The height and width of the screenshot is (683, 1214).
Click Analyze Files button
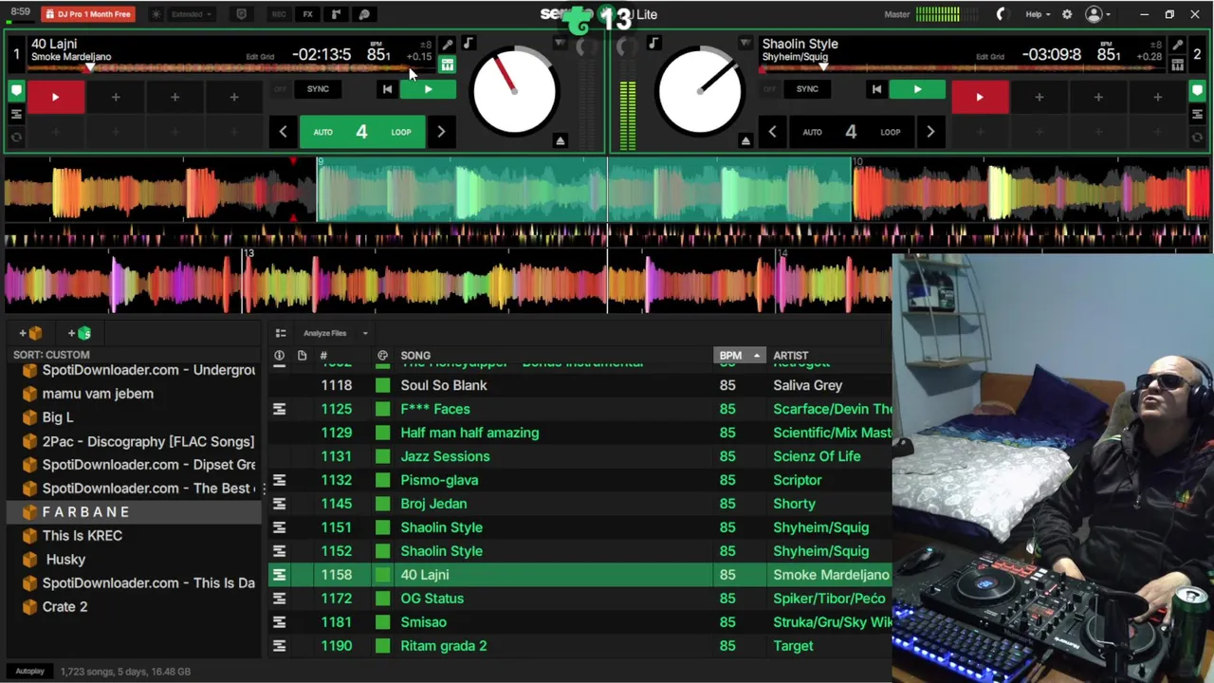(x=324, y=333)
